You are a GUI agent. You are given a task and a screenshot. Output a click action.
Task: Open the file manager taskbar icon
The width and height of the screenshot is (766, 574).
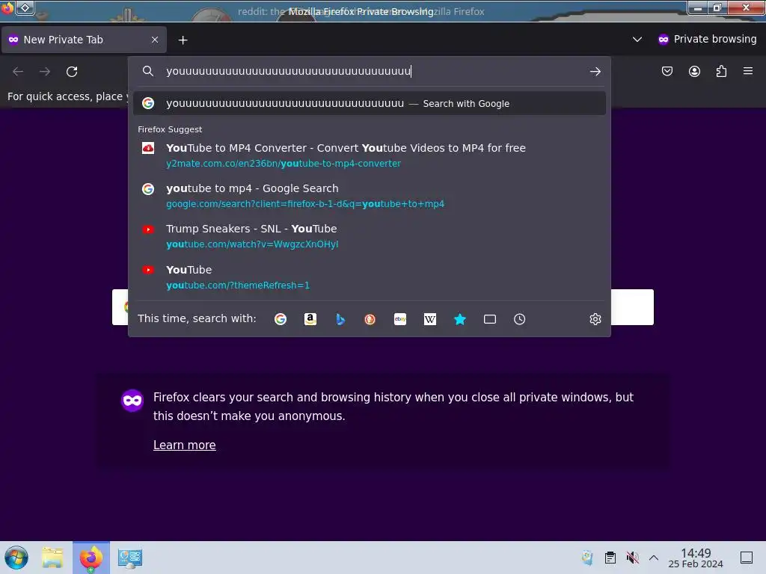point(52,558)
